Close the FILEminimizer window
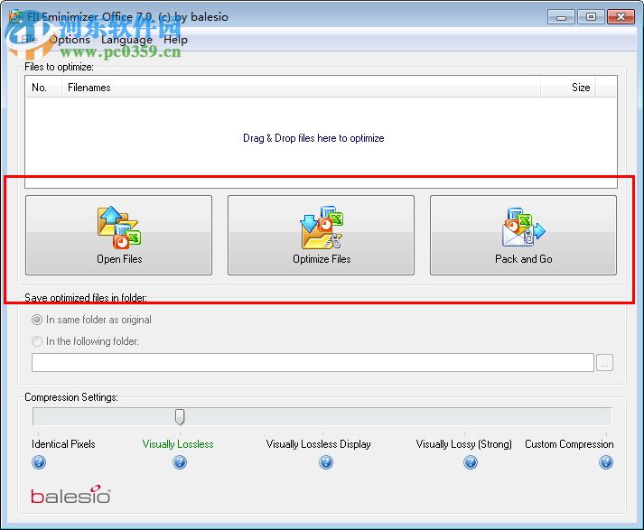The height and width of the screenshot is (530, 644). coord(621,17)
